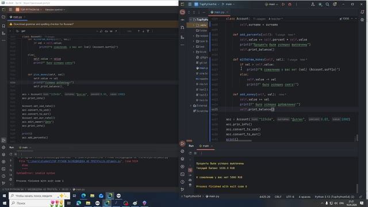
Task: Expand Work folder in right project tree
Action: click(194, 52)
